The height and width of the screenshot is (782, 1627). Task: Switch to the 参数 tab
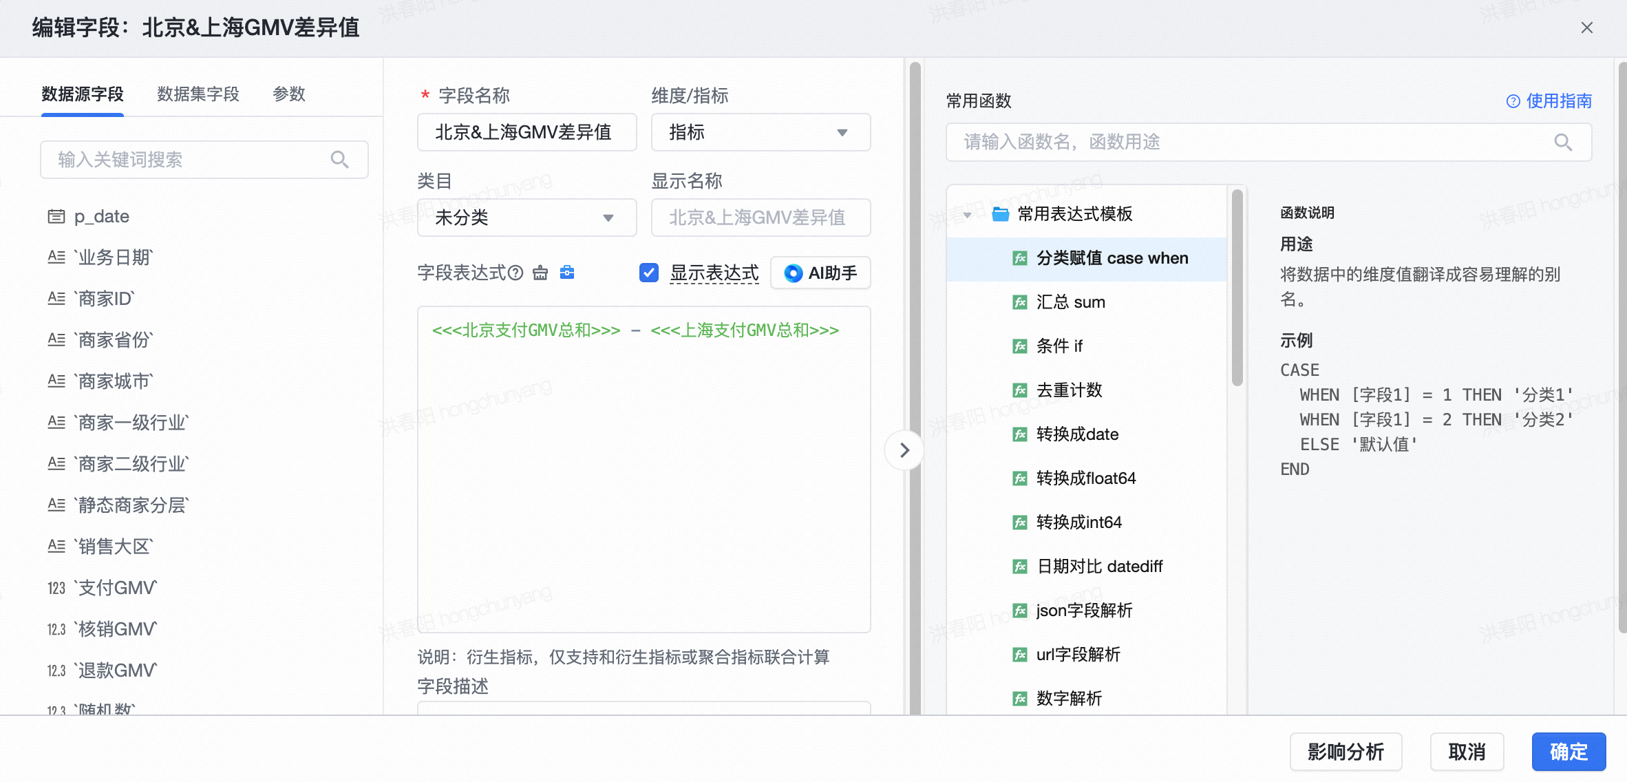click(289, 94)
